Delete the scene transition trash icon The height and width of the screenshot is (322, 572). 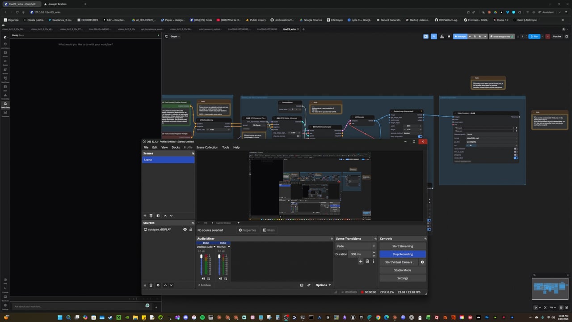[367, 261]
